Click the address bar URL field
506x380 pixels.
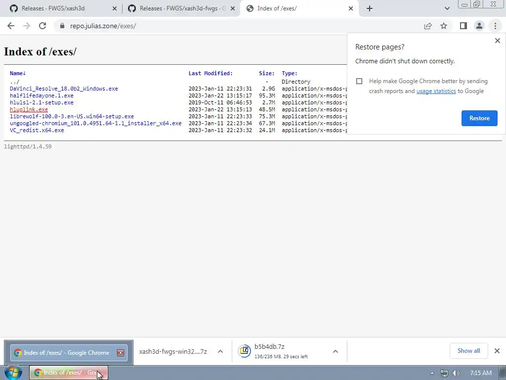pyautogui.click(x=239, y=26)
